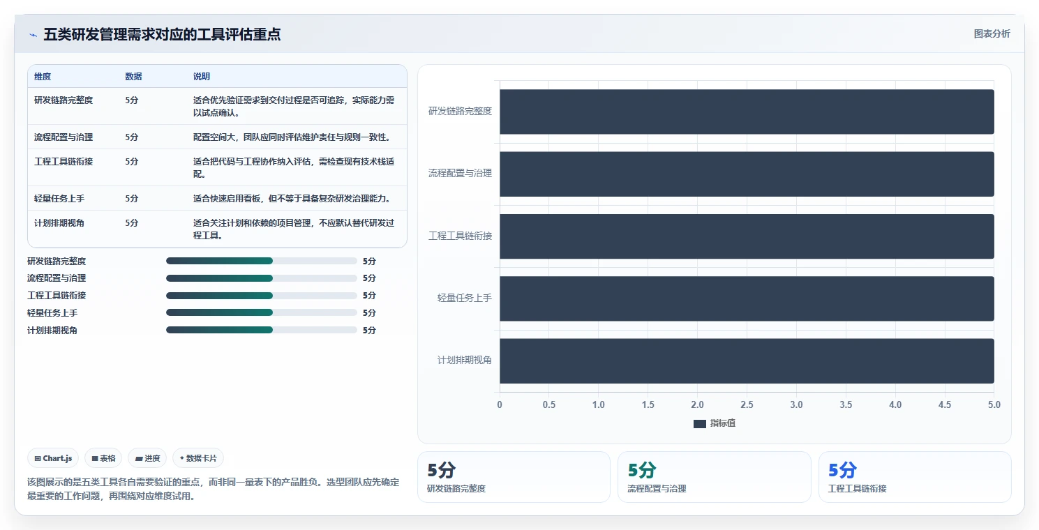Click the chart y-axis label 计划排期视角
The height and width of the screenshot is (530, 1039).
coord(465,361)
